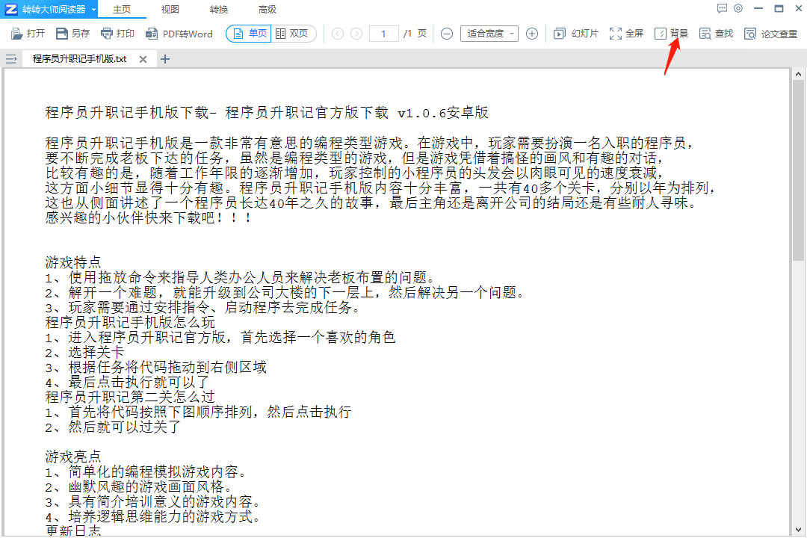Expand the sidebar hamburger menu
This screenshot has height=538, width=807.
(10, 58)
